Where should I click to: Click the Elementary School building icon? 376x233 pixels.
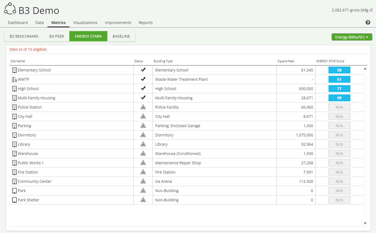pos(14,70)
